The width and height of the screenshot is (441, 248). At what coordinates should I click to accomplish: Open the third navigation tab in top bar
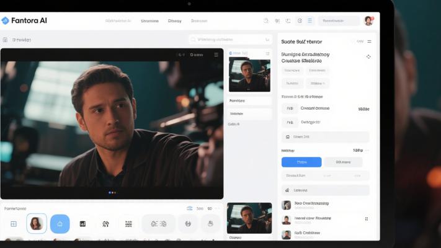click(175, 20)
